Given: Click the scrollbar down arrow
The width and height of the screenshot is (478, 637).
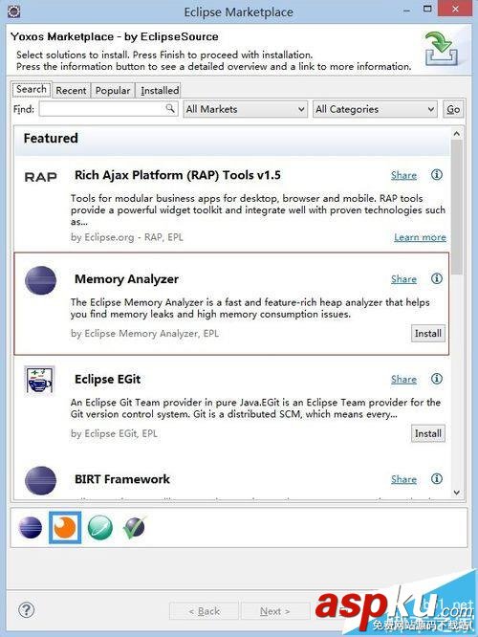Looking at the screenshot, I should tap(456, 493).
